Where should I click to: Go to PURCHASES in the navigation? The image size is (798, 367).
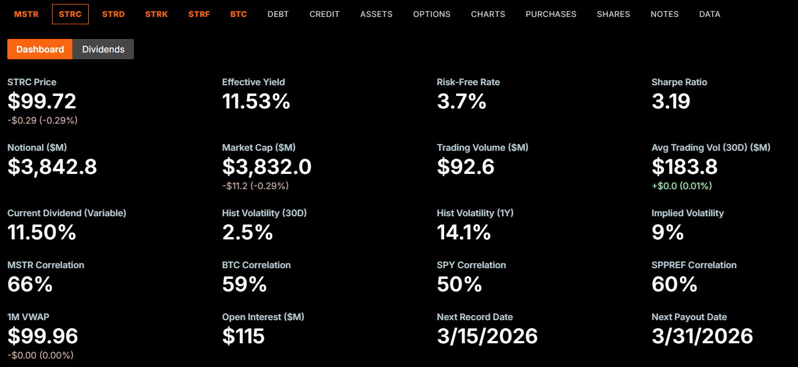551,14
